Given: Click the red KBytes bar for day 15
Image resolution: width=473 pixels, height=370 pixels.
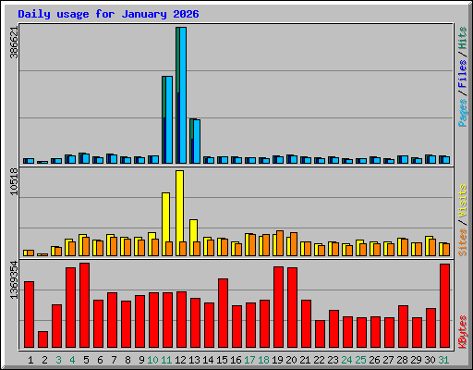Looking at the screenshot, I should [224, 314].
